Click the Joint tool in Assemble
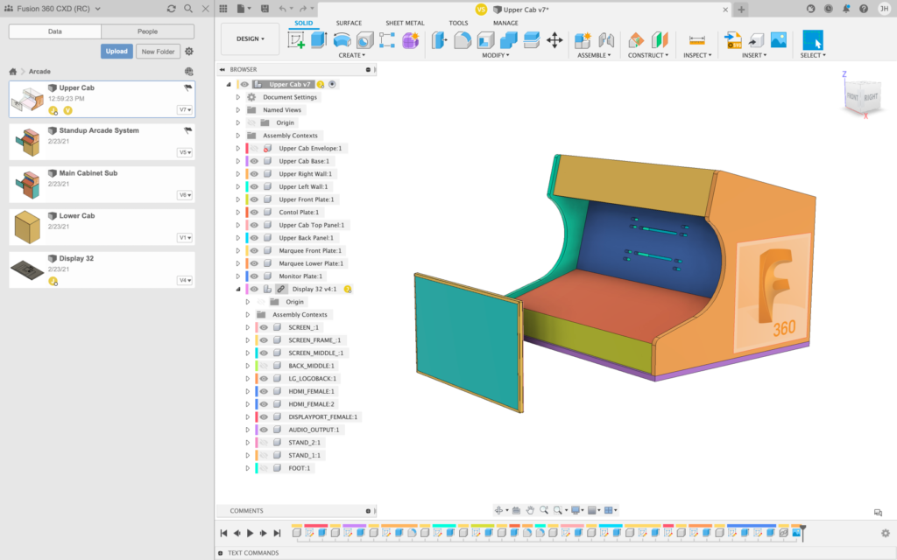Viewport: 897px width, 560px height. (x=606, y=40)
